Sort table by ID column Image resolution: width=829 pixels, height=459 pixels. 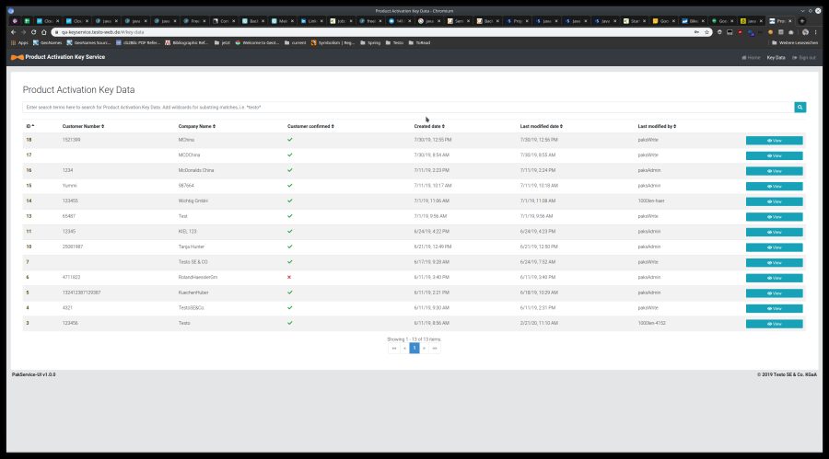pyautogui.click(x=30, y=126)
